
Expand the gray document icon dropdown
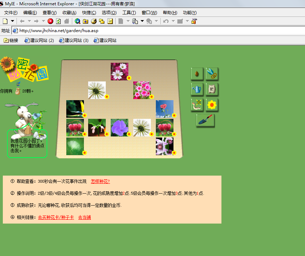tap(128, 21)
